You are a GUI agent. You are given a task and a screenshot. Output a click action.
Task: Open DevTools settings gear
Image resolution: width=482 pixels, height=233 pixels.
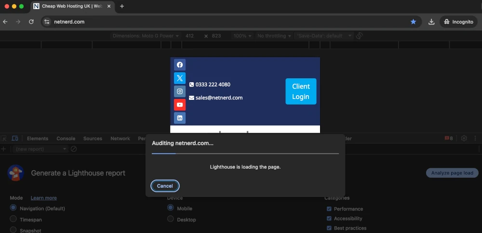464,138
